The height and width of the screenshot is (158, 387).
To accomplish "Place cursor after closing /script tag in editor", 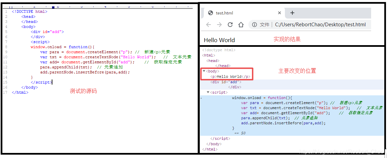I will tap(52, 82).
